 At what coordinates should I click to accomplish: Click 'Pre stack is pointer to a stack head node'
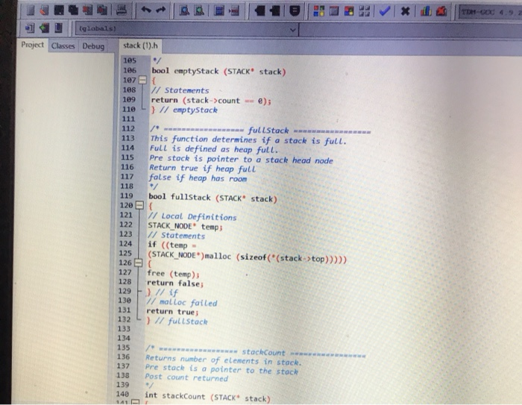click(241, 160)
